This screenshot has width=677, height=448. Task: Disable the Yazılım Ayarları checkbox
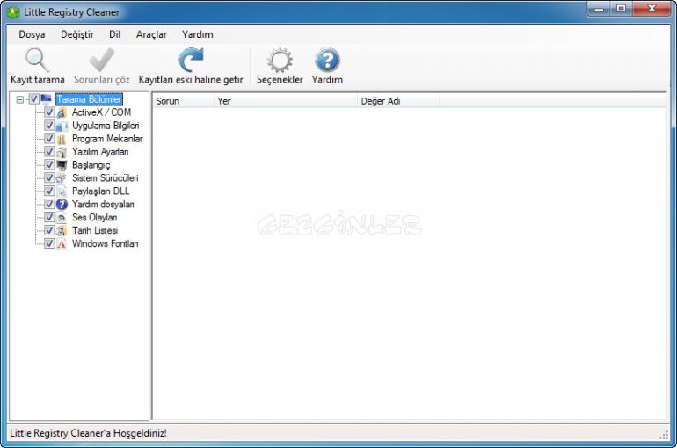pos(49,152)
